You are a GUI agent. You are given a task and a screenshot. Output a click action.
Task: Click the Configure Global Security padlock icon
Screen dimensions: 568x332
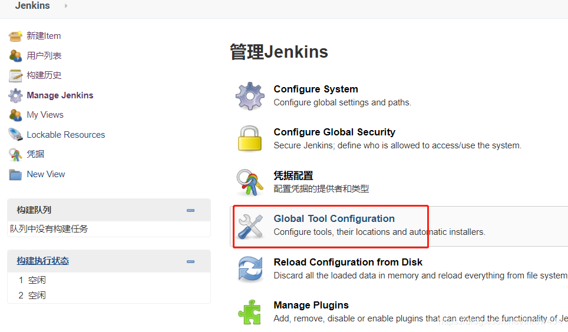pyautogui.click(x=250, y=139)
